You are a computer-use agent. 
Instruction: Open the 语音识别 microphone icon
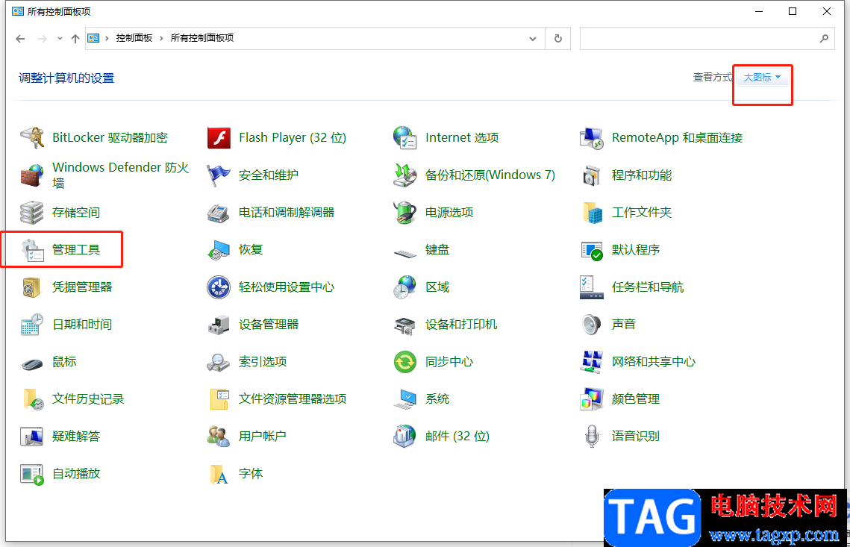point(592,436)
